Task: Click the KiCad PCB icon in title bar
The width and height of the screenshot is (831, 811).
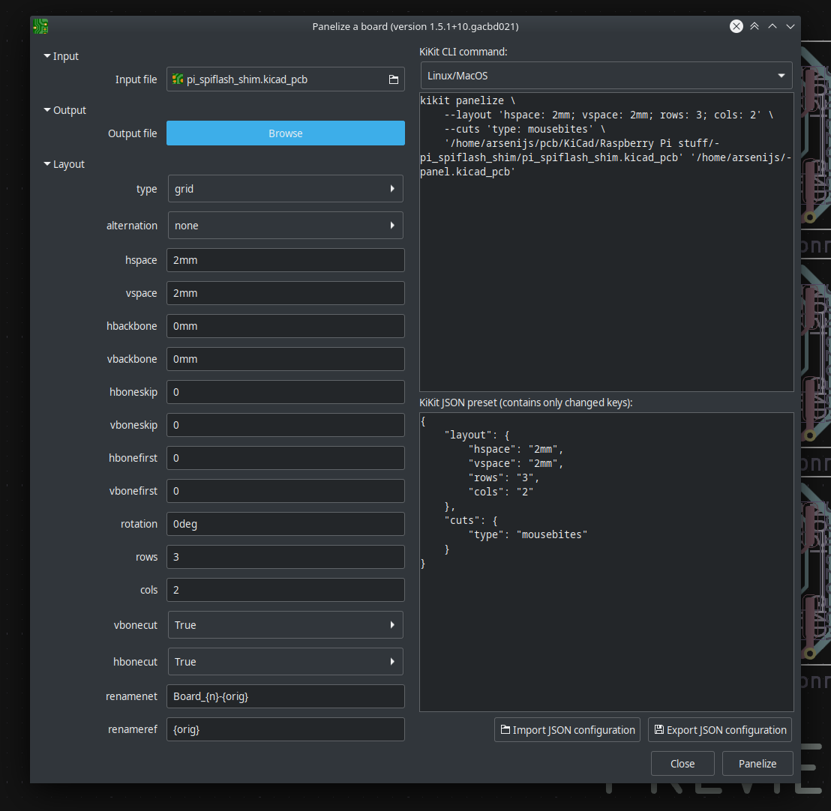Action: tap(40, 26)
